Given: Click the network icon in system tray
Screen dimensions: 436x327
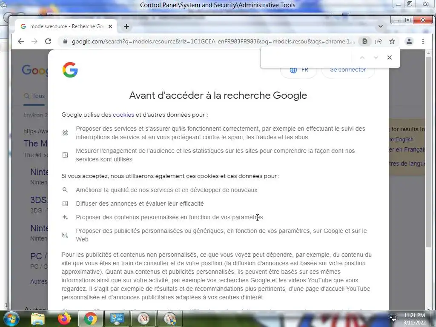Looking at the screenshot, I should pyautogui.click(x=393, y=319).
